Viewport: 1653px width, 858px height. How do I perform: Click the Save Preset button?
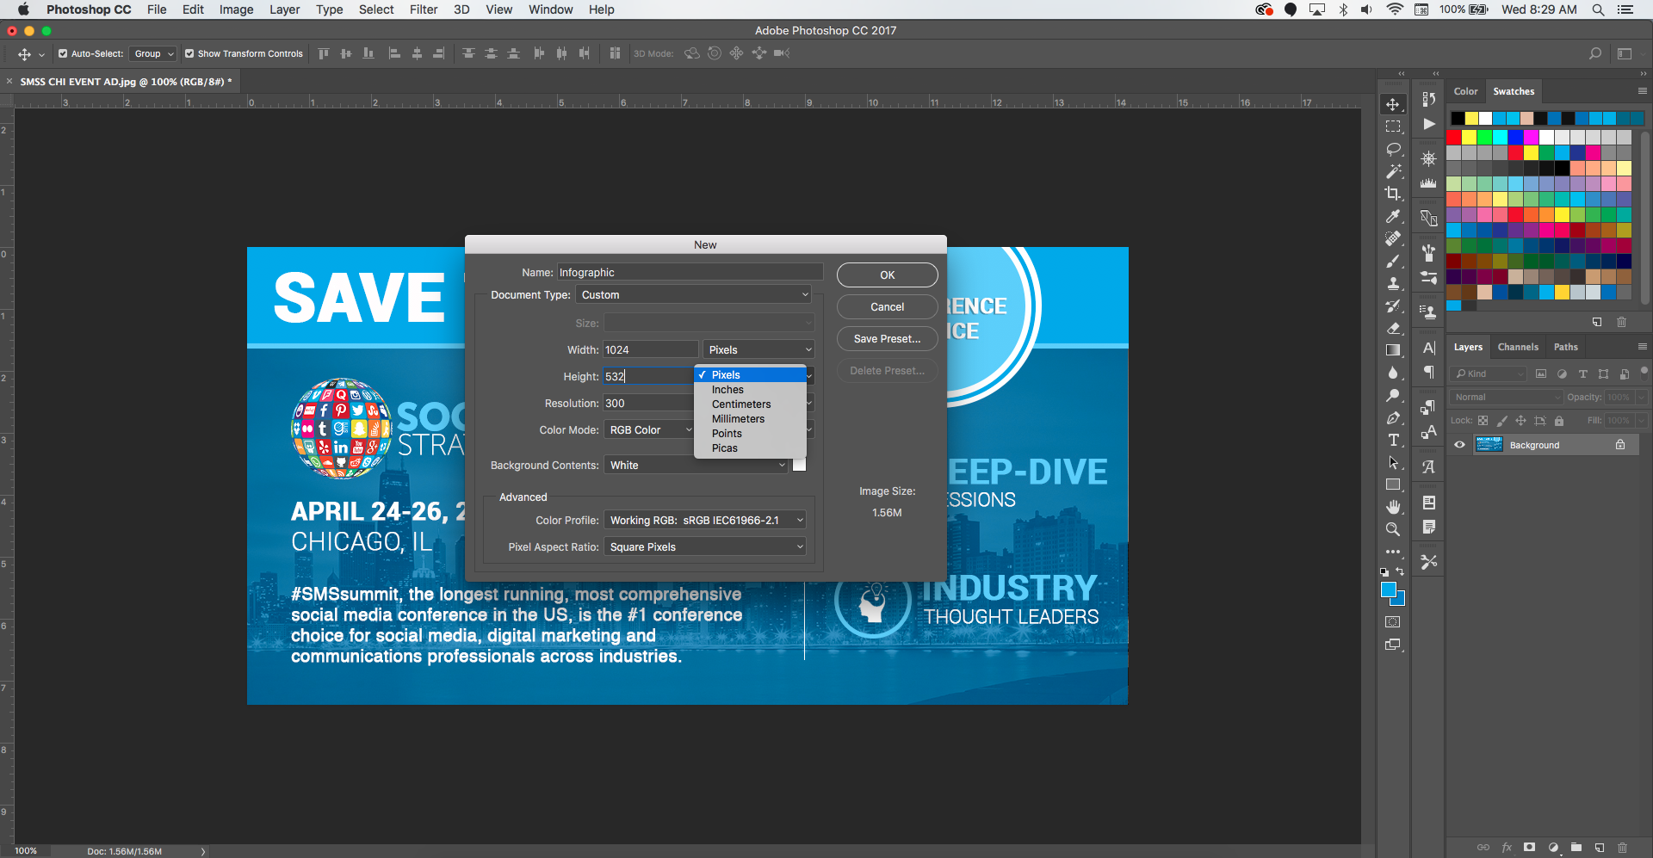(887, 339)
